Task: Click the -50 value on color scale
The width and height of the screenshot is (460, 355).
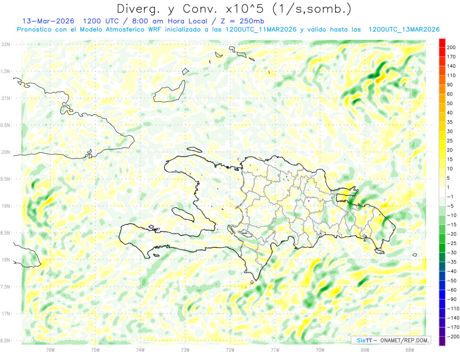Action: coord(452,280)
